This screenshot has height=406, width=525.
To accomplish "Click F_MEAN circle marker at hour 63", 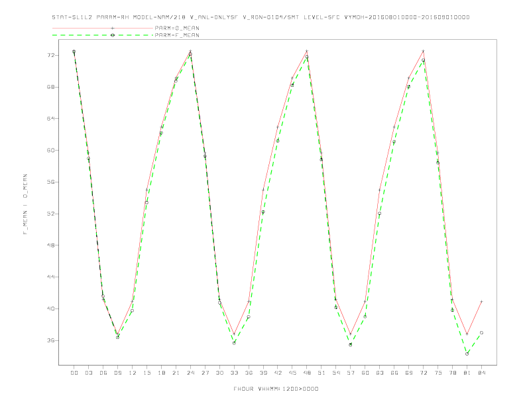I will coord(379,214).
